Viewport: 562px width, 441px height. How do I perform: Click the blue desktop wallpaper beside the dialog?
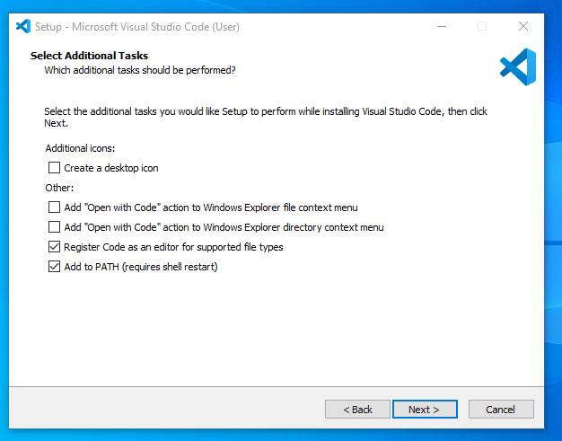click(x=553, y=216)
